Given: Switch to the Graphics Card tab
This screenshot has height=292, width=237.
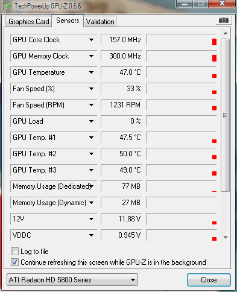Looking at the screenshot, I should 28,22.
